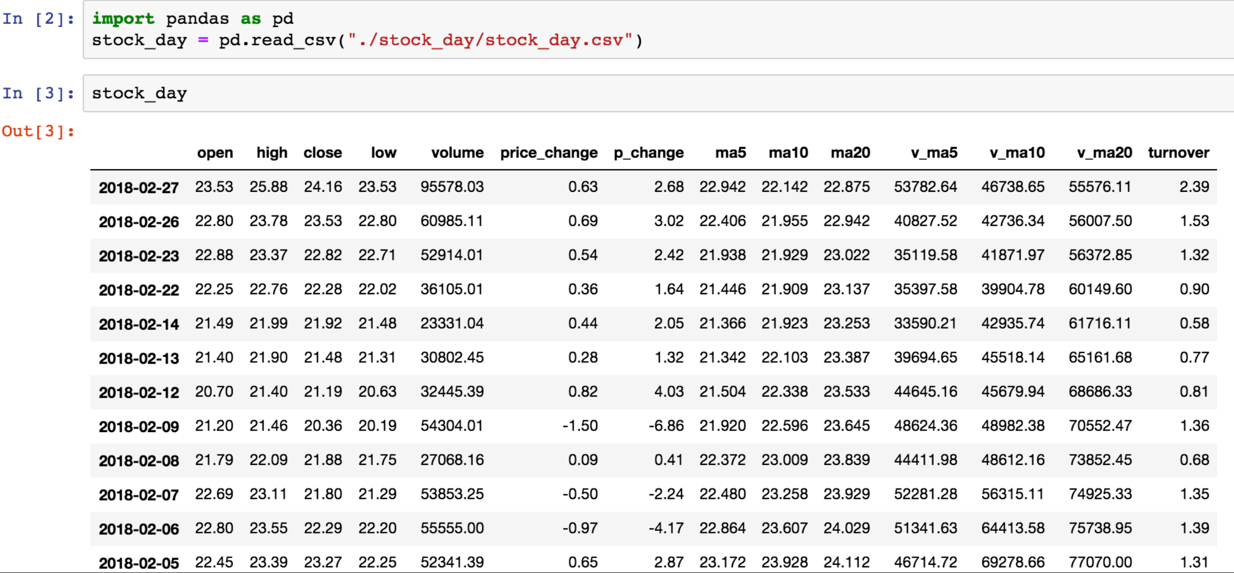Click the p_change value -2.24

click(x=666, y=494)
